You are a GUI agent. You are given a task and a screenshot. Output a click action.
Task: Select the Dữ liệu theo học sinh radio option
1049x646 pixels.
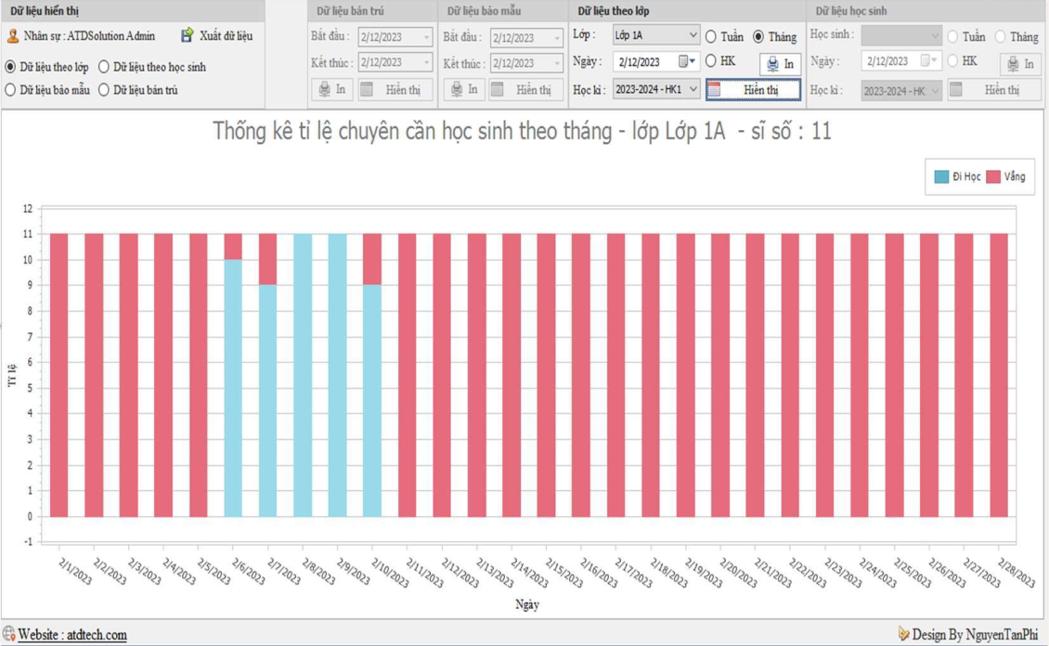pyautogui.click(x=104, y=67)
